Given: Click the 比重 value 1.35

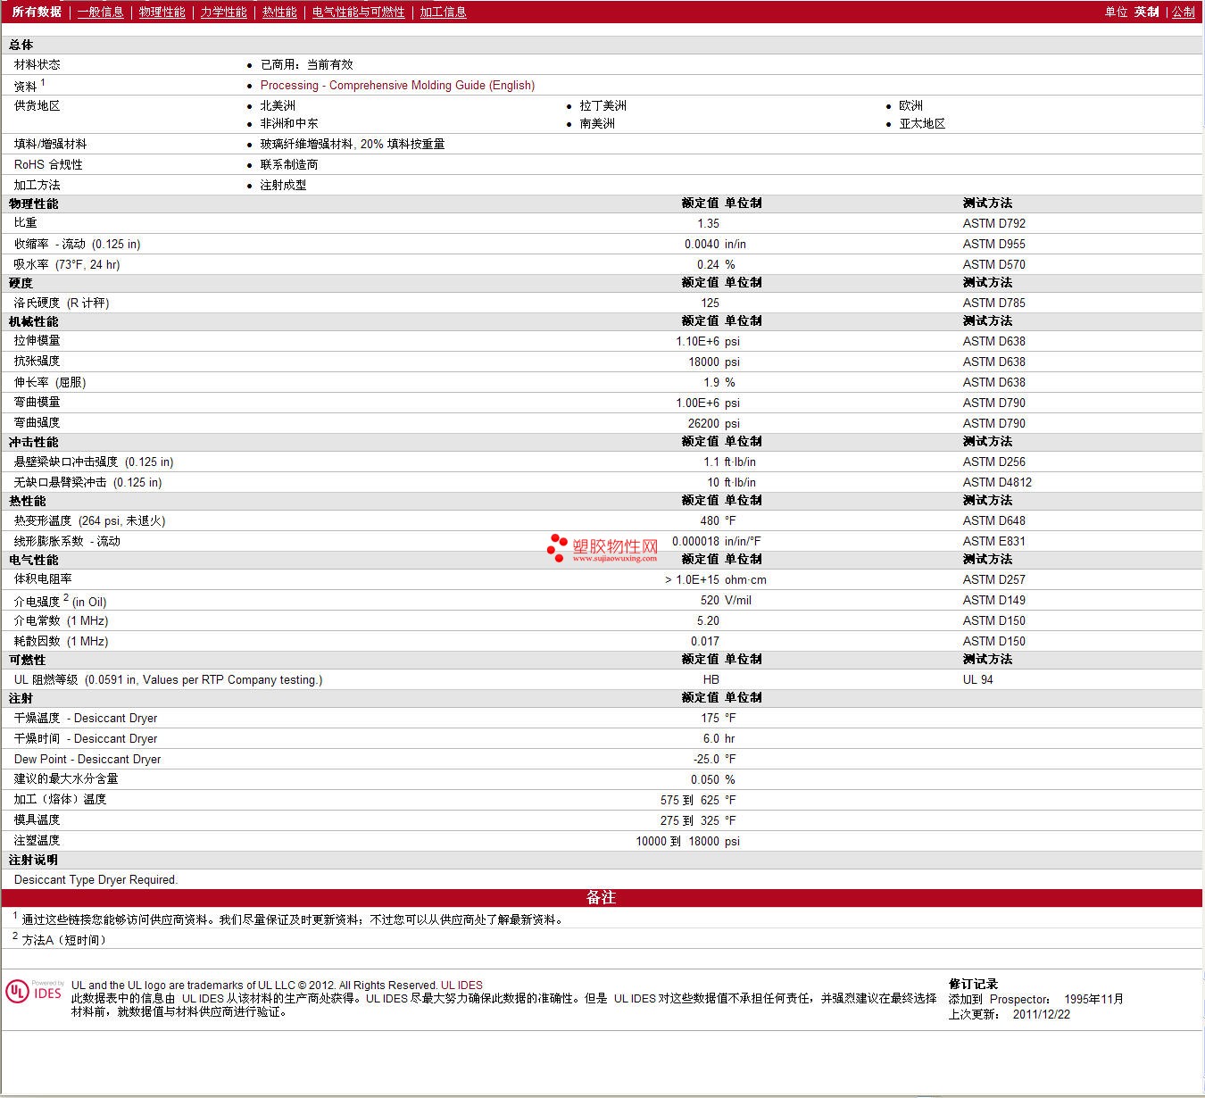Looking at the screenshot, I should click(x=708, y=223).
